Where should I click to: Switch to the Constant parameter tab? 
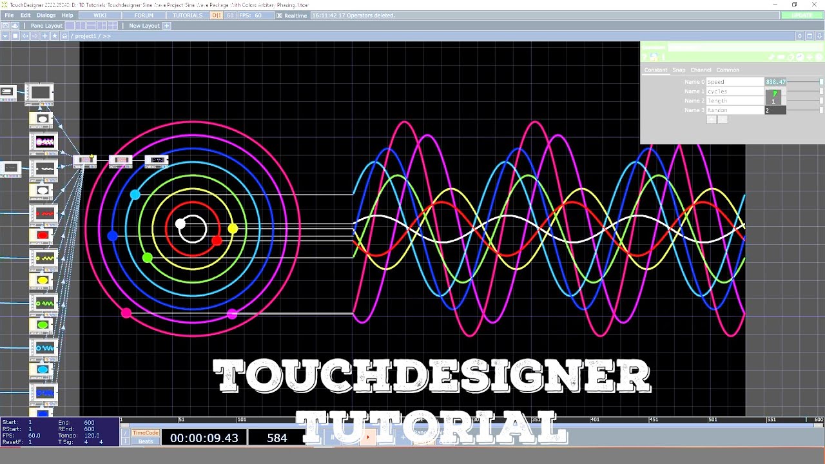coord(655,70)
